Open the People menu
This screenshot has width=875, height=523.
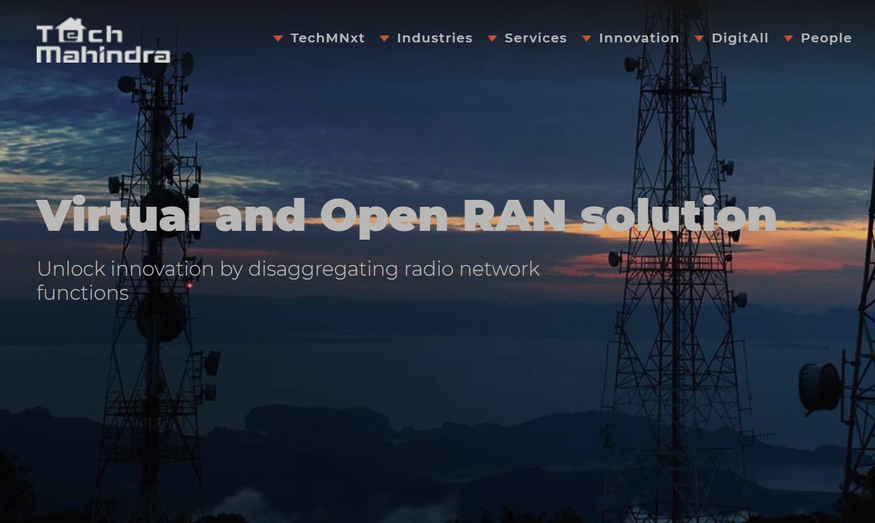826,38
